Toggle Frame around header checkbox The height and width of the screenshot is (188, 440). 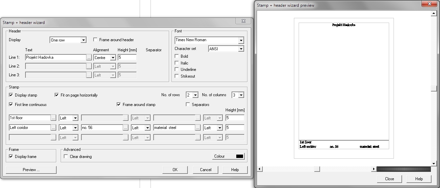coord(95,40)
